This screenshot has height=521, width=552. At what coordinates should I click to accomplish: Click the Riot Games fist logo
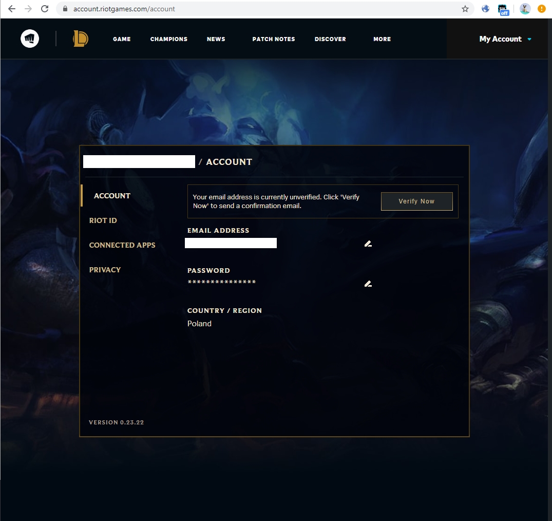pyautogui.click(x=30, y=39)
